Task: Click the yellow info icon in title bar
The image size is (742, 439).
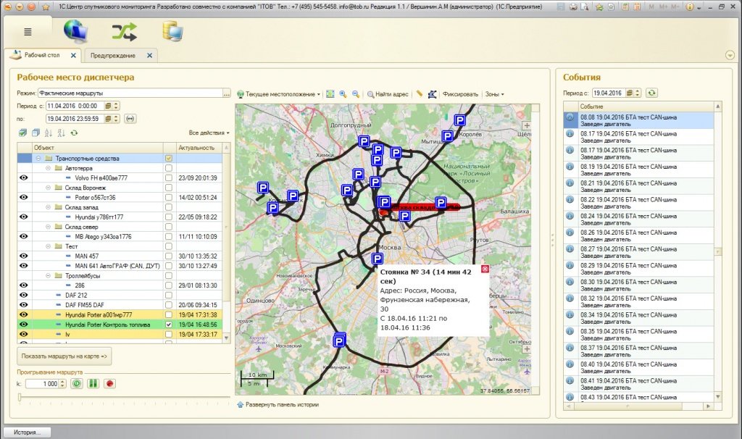Action: click(x=690, y=7)
